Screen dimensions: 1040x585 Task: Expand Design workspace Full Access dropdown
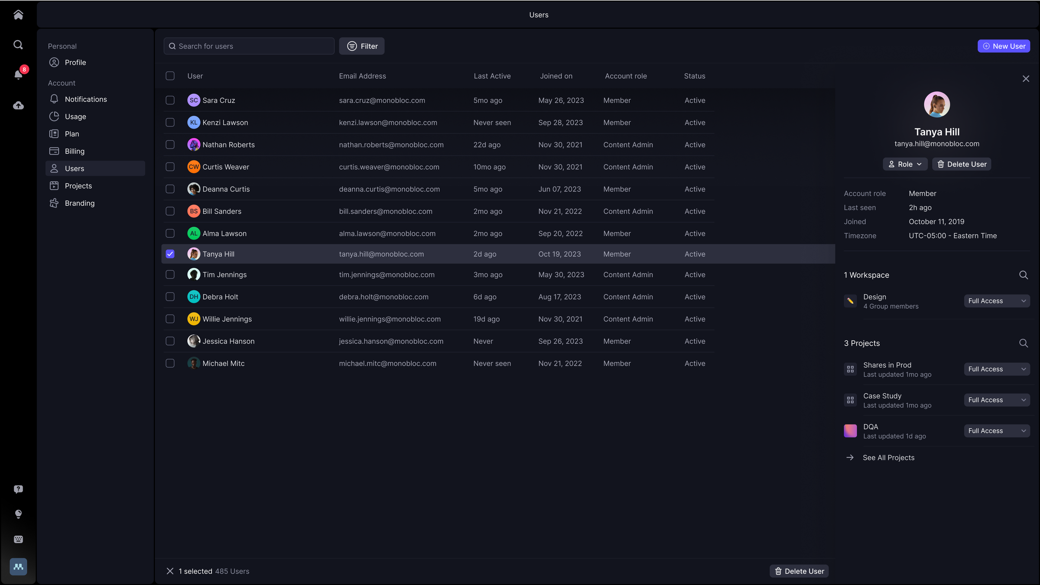click(996, 301)
